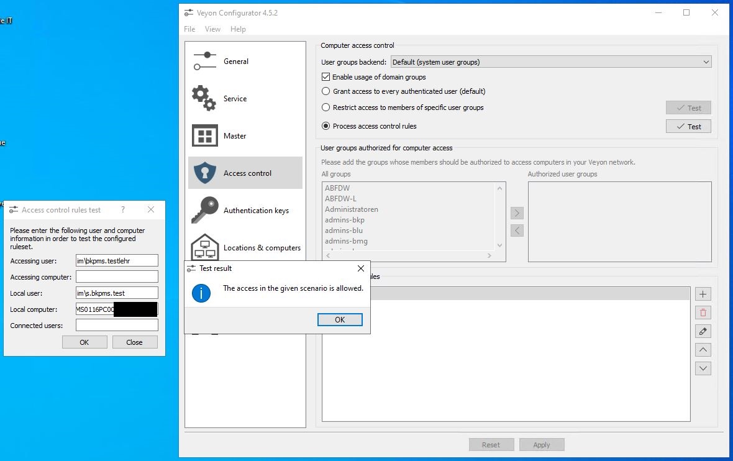Toggle the Enable usage of domain groups checkbox
The height and width of the screenshot is (461, 733).
click(x=326, y=76)
